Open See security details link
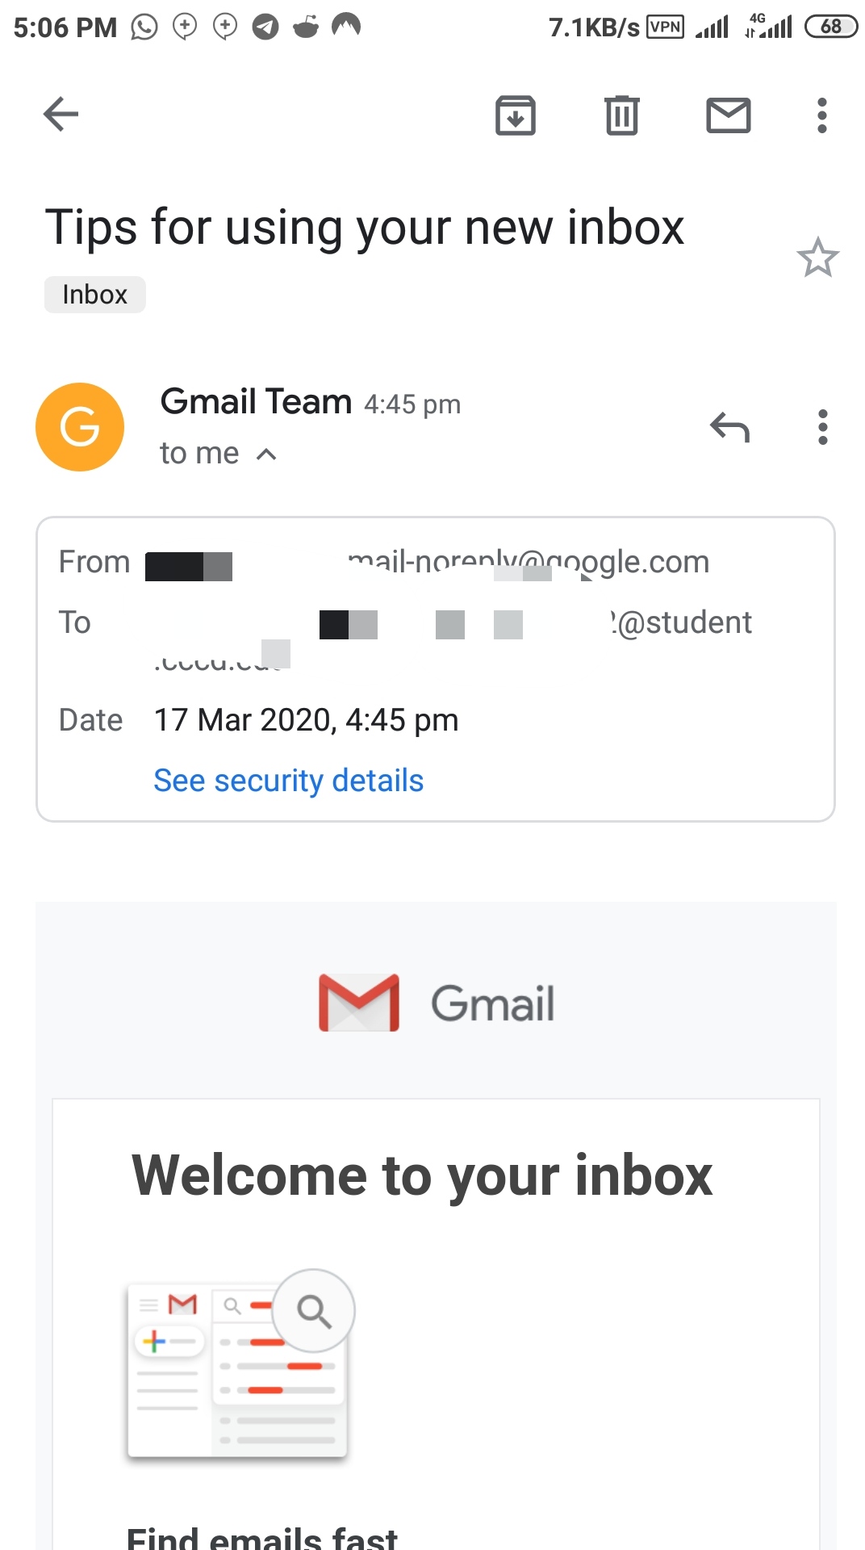865x1550 pixels. [x=288, y=781]
